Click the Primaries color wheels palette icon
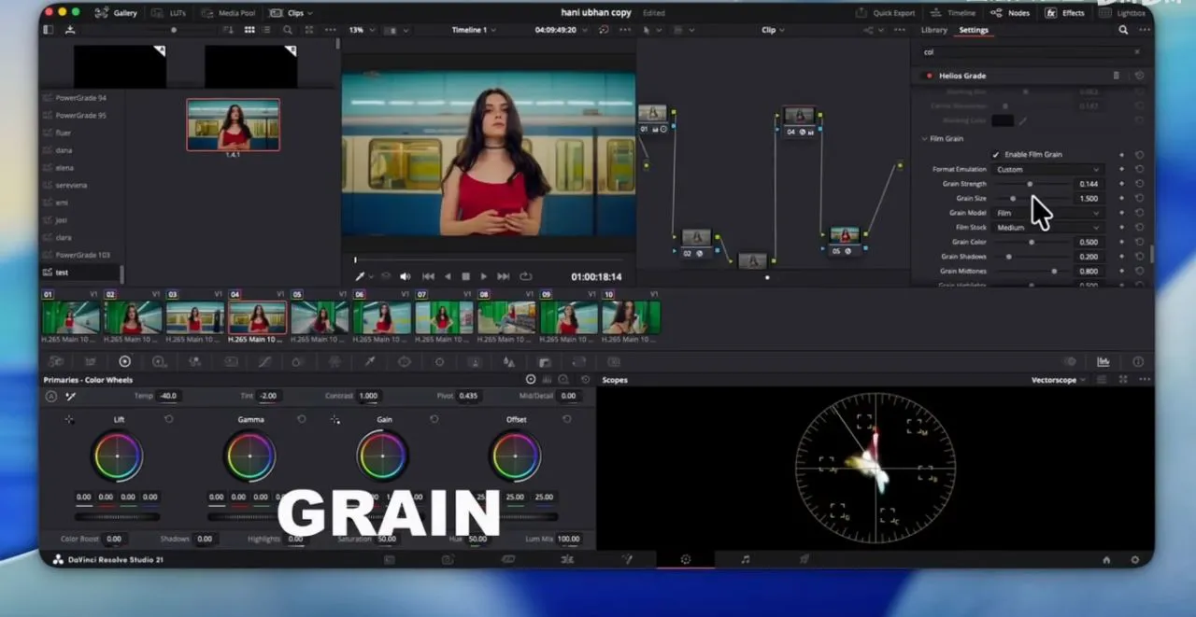 124,361
